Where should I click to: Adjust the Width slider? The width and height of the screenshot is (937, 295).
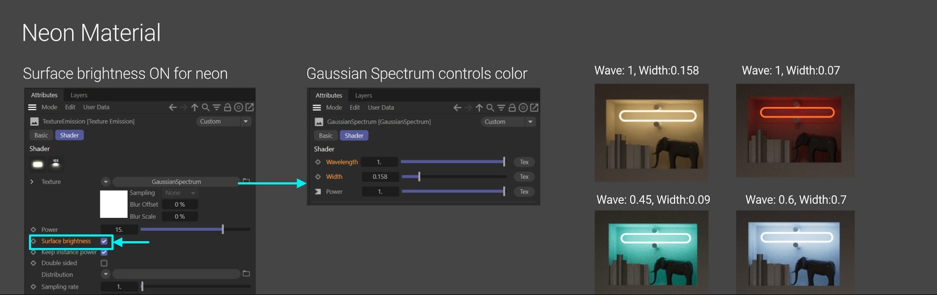click(x=454, y=177)
